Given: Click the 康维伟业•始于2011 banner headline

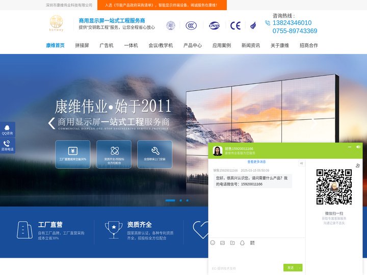Looking at the screenshot, I should pyautogui.click(x=113, y=106).
